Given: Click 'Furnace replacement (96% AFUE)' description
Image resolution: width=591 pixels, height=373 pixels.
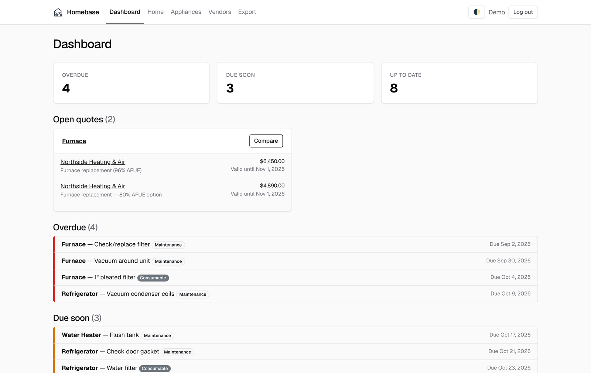Looking at the screenshot, I should point(101,170).
